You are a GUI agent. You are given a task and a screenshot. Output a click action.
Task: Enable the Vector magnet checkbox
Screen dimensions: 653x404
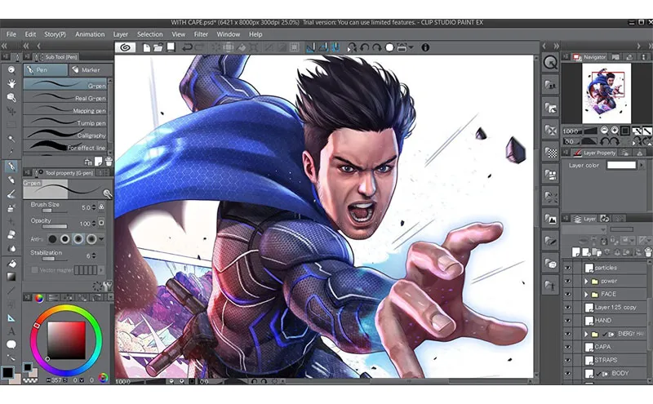coord(34,269)
